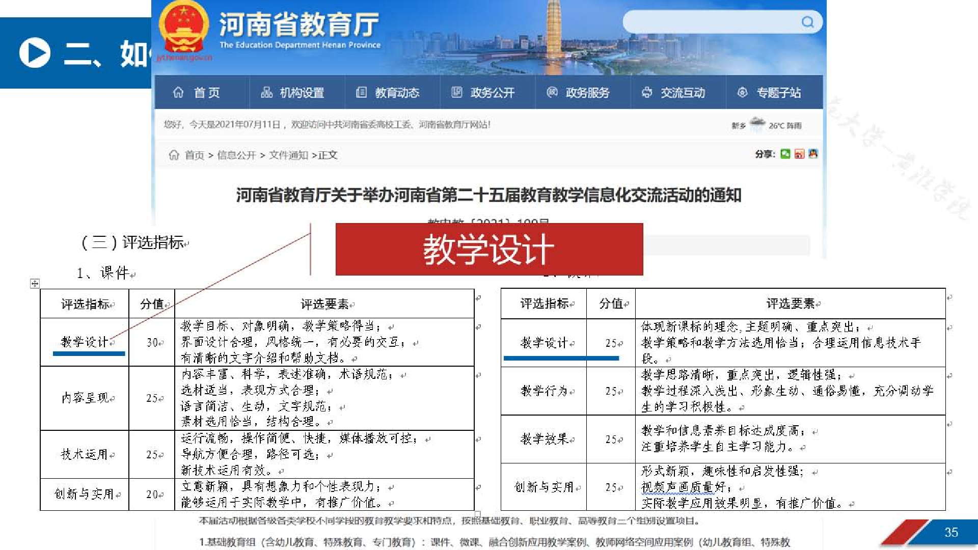Select the score 20 cell in left table
The image size is (978, 550).
click(x=152, y=494)
